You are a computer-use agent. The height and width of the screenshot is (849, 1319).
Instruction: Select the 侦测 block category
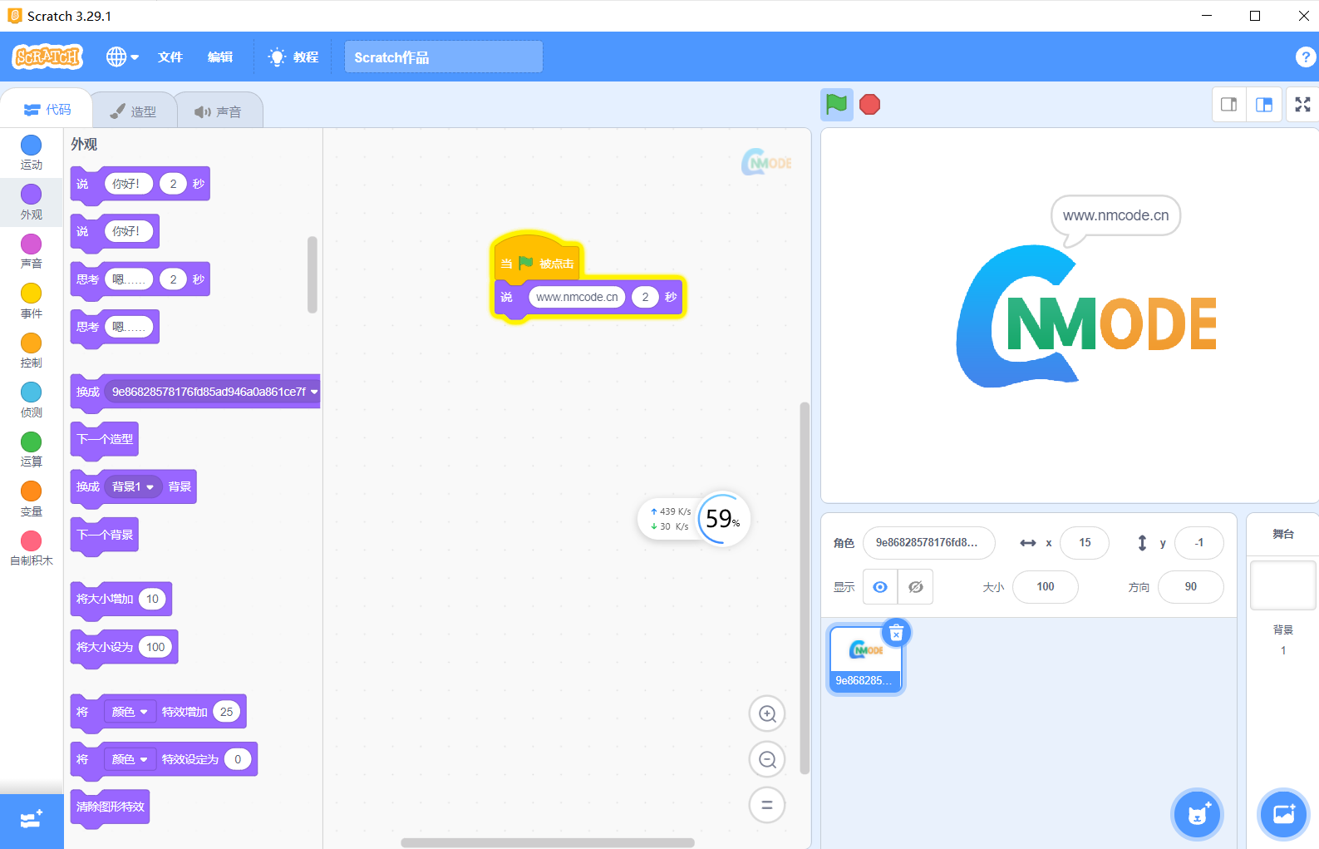click(x=32, y=400)
